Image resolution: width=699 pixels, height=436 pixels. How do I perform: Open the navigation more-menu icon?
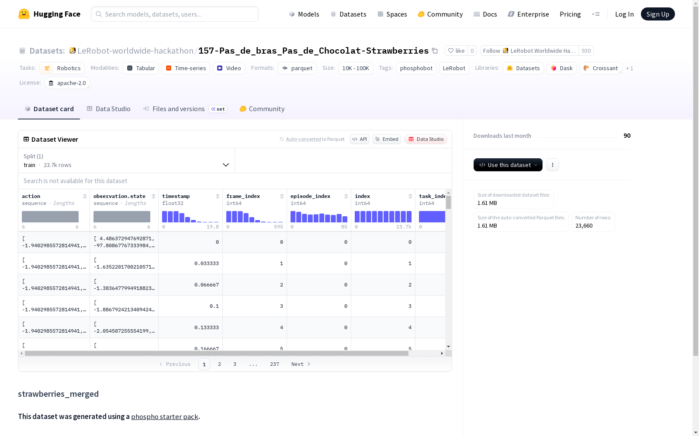pyautogui.click(x=595, y=14)
